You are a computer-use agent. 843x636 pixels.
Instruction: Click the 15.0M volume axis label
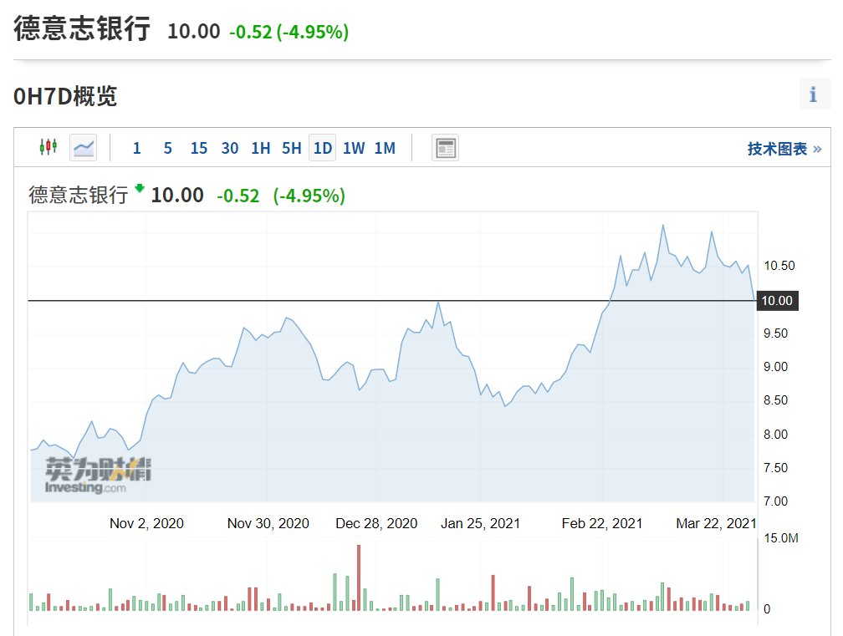[x=780, y=538]
